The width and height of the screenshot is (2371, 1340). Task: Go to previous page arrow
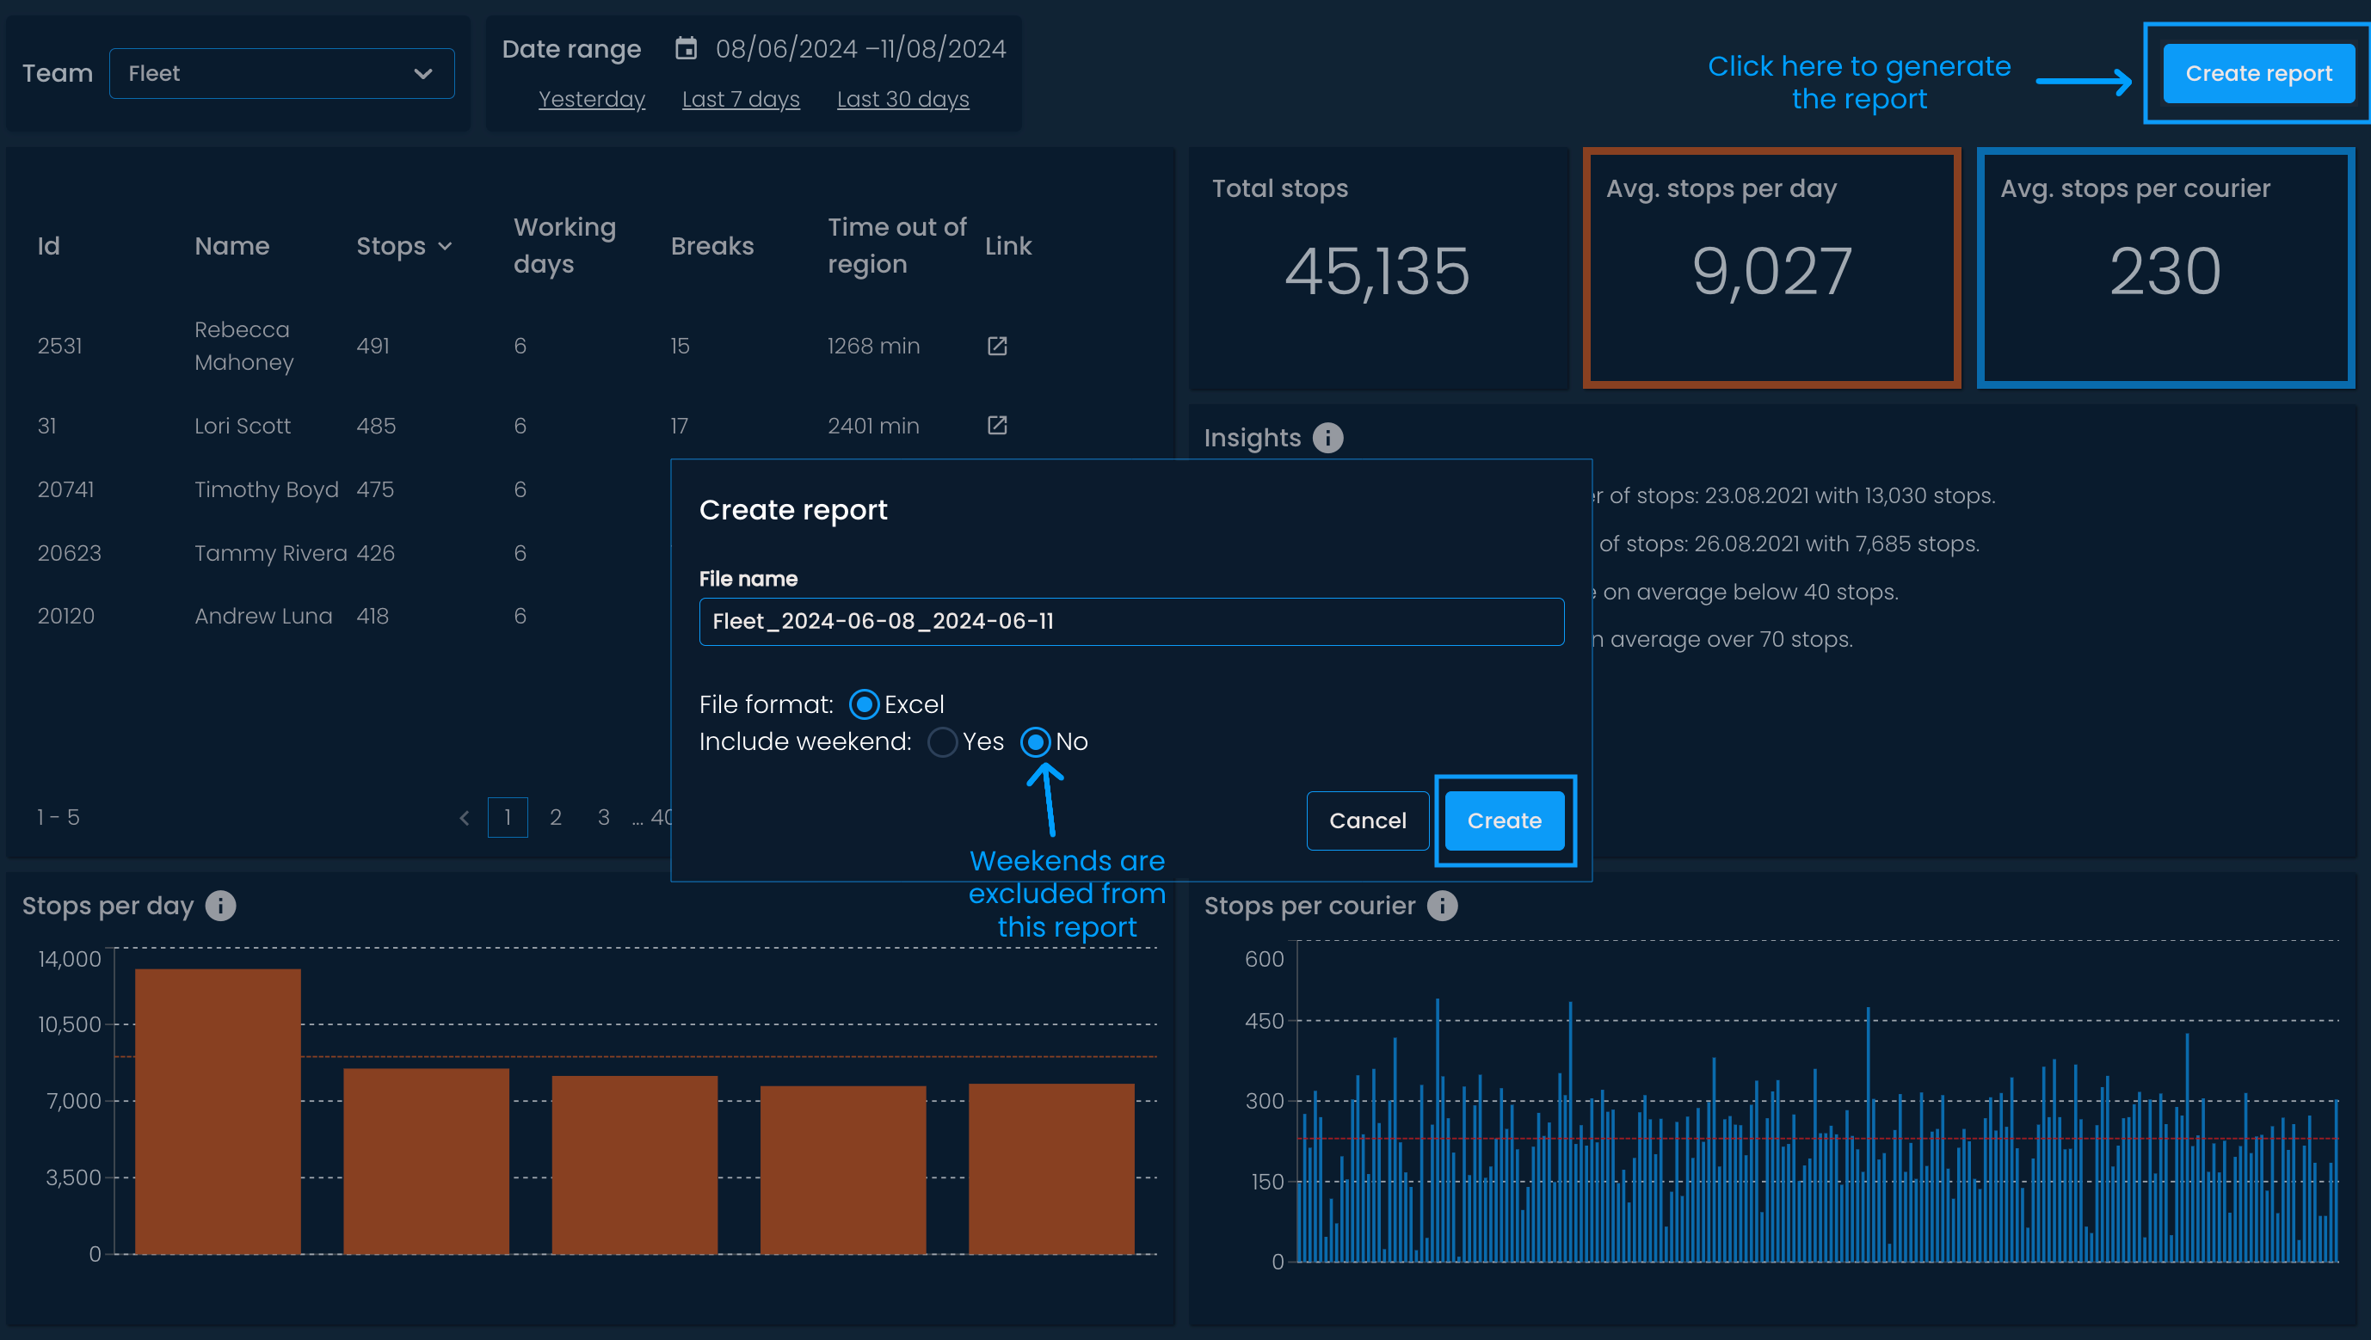coord(464,817)
